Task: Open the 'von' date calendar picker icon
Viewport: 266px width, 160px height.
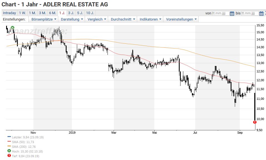Action: tap(232, 14)
